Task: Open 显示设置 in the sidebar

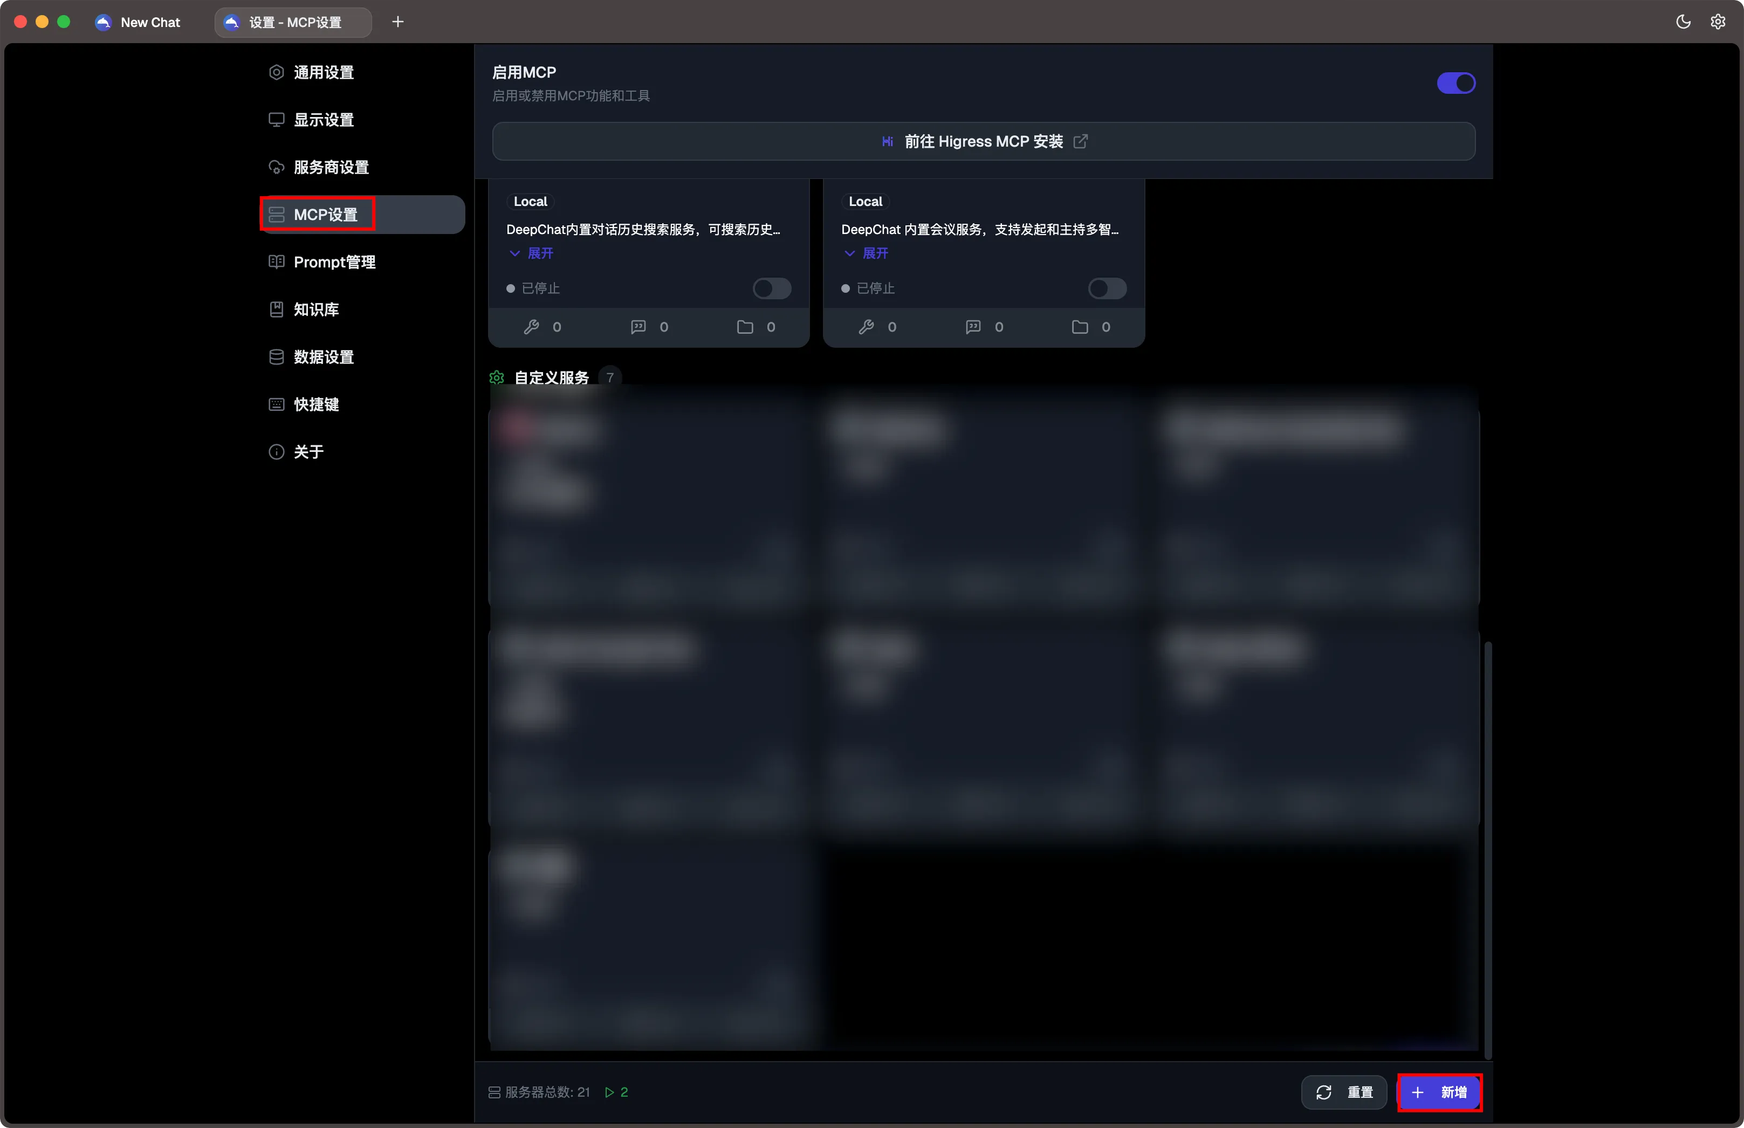Action: click(323, 119)
